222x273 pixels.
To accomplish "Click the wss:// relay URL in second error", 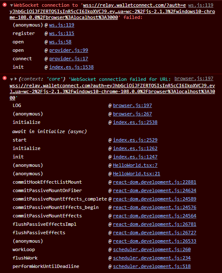I will 112,91.
